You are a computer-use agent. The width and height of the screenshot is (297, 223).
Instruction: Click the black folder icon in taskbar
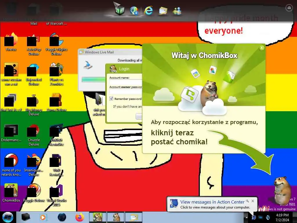coord(26,217)
